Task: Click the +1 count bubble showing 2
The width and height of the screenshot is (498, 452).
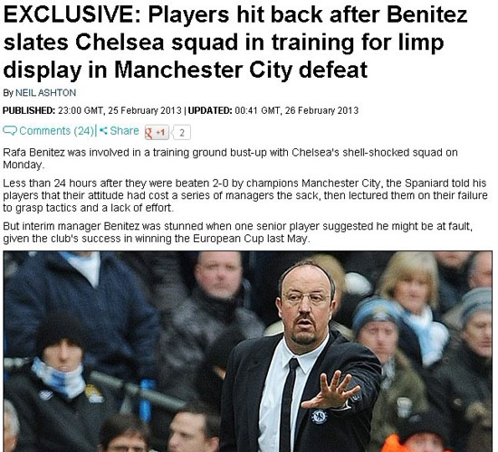Action: pos(181,133)
